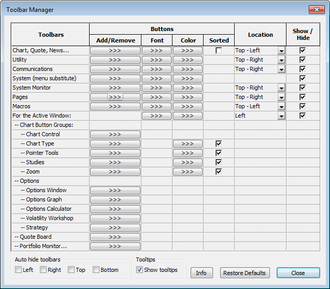Open Location dropdown for Pages toolbar

click(281, 97)
